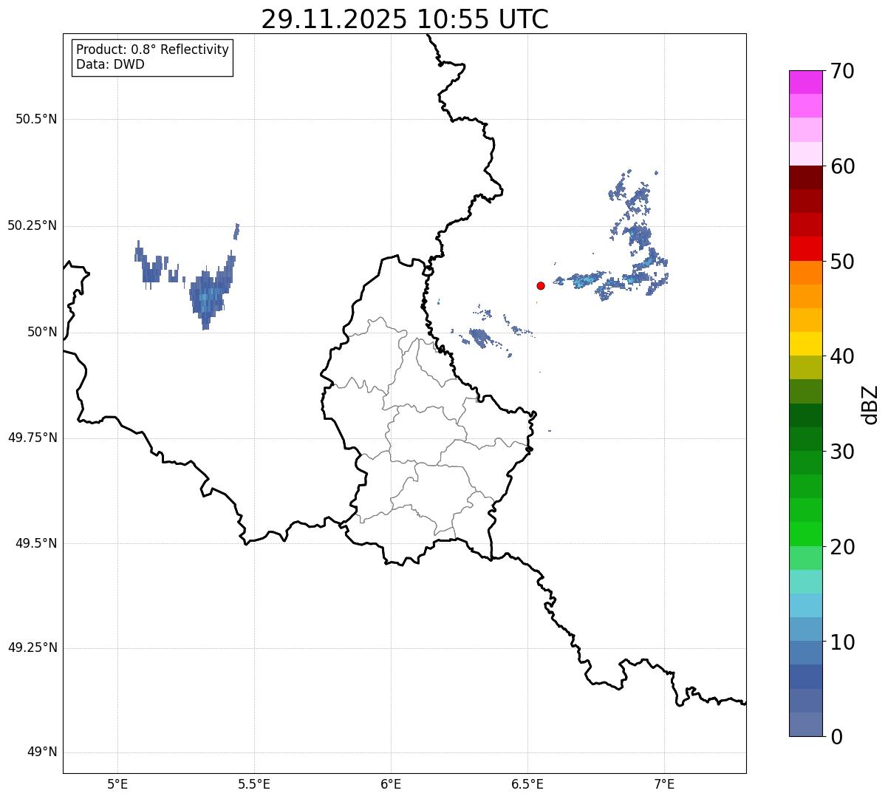Click the colorbar tick label 40

(x=842, y=356)
